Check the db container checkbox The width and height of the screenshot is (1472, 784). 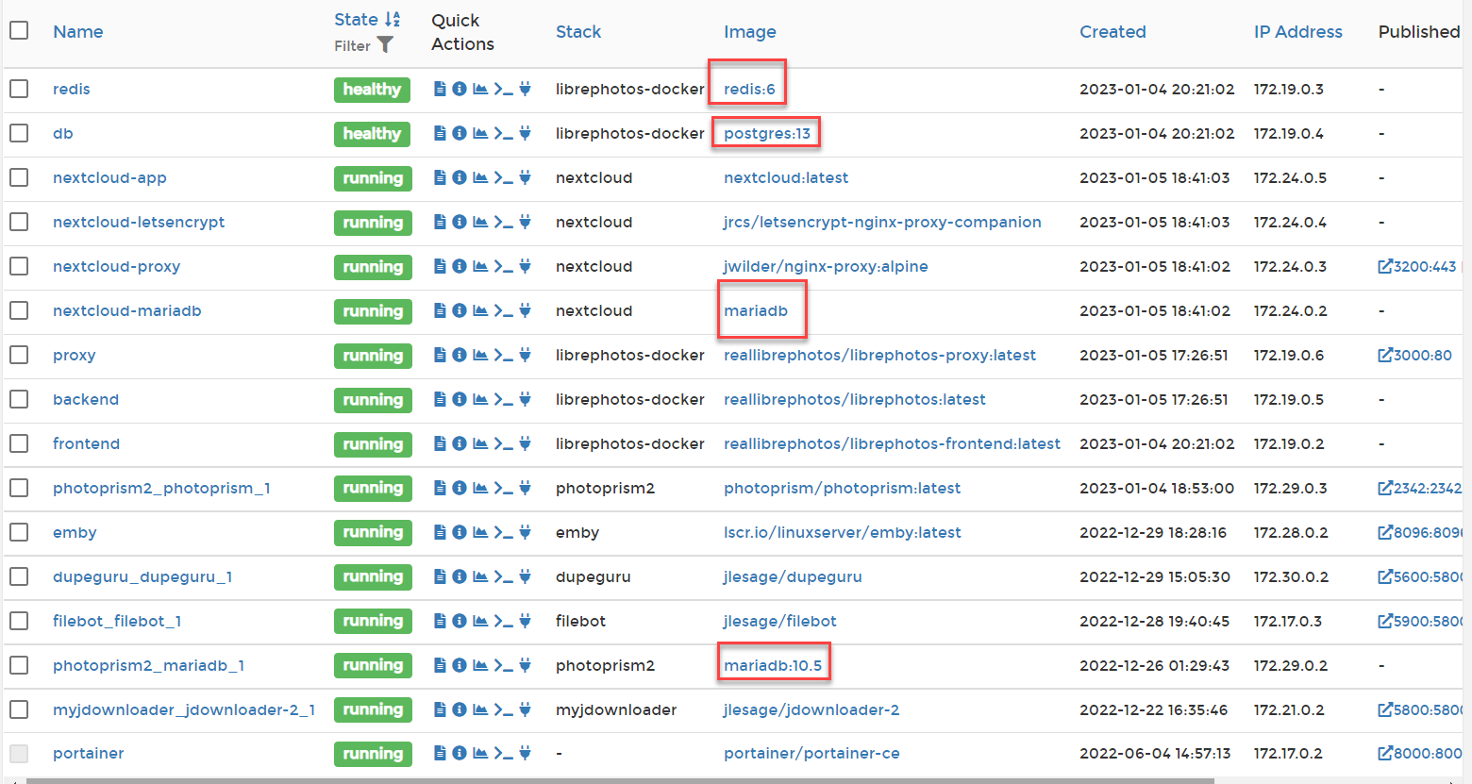(19, 133)
